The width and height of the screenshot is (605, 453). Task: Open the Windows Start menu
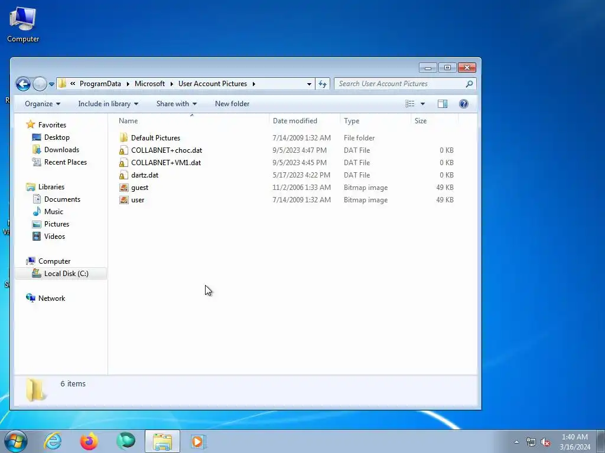click(15, 441)
